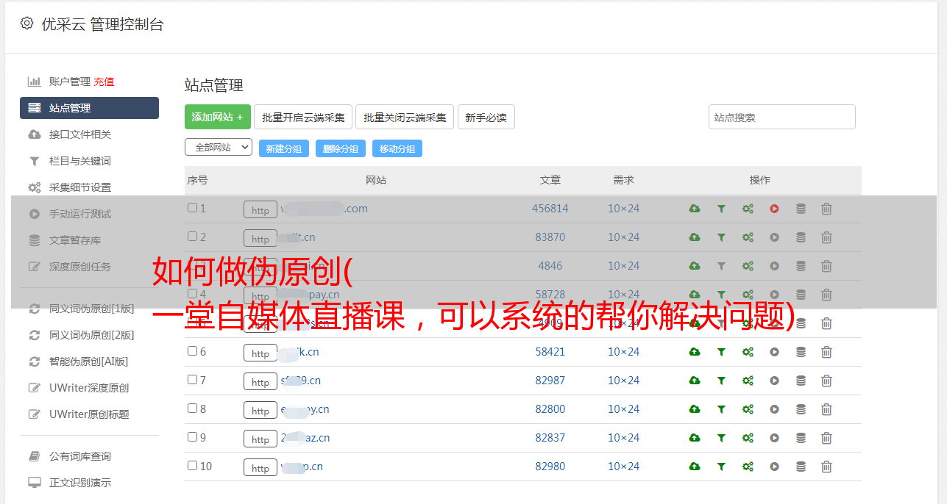This screenshot has height=504, width=947.
Task: Click 批量关闭云端采集 button
Action: click(405, 117)
